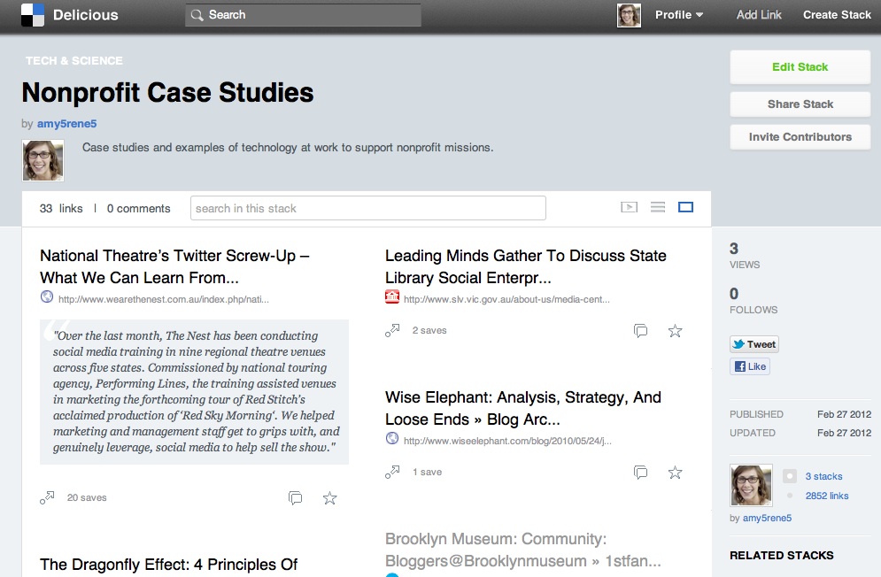Star the Leading Minds link
This screenshot has width=881, height=577.
pos(675,331)
